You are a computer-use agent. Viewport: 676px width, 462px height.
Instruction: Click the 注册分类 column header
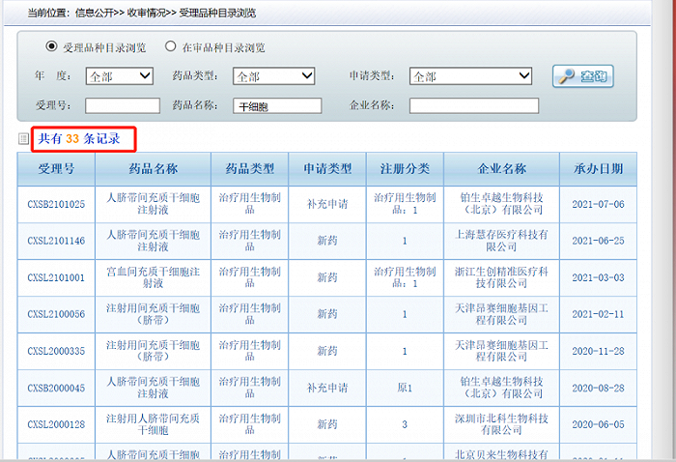(x=405, y=169)
